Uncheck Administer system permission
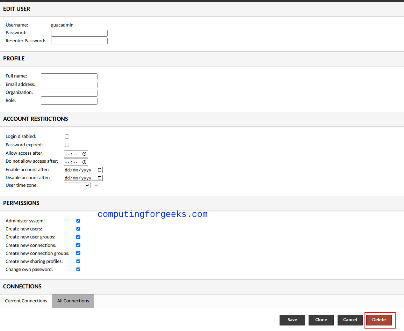This screenshot has width=404, height=331. click(78, 221)
